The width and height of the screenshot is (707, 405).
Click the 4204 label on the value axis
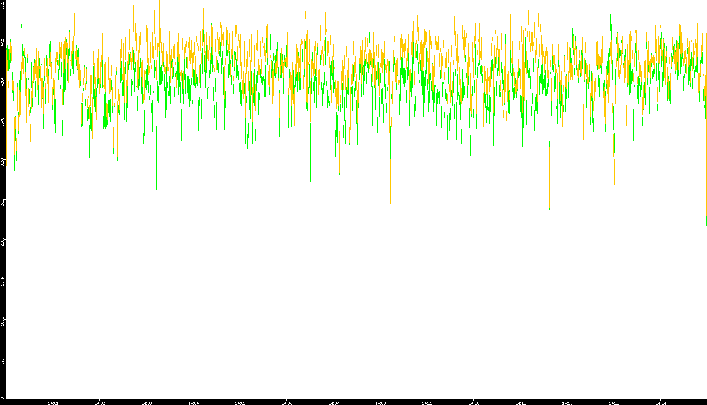(x=3, y=81)
